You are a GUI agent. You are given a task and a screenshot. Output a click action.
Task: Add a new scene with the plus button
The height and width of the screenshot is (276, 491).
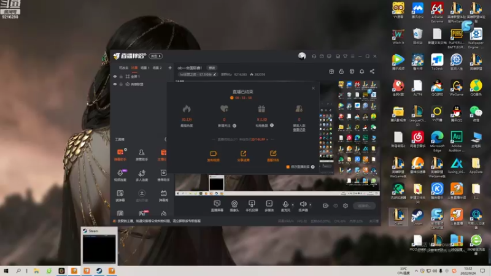click(170, 67)
